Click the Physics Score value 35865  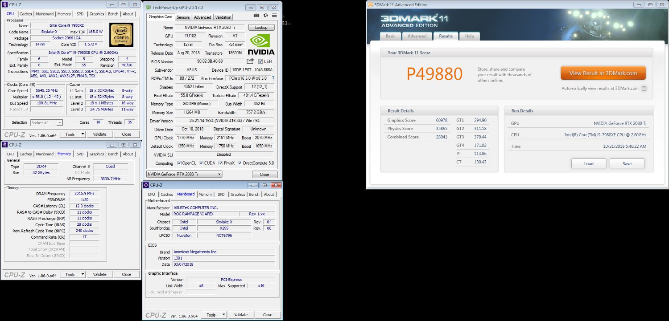coord(442,129)
